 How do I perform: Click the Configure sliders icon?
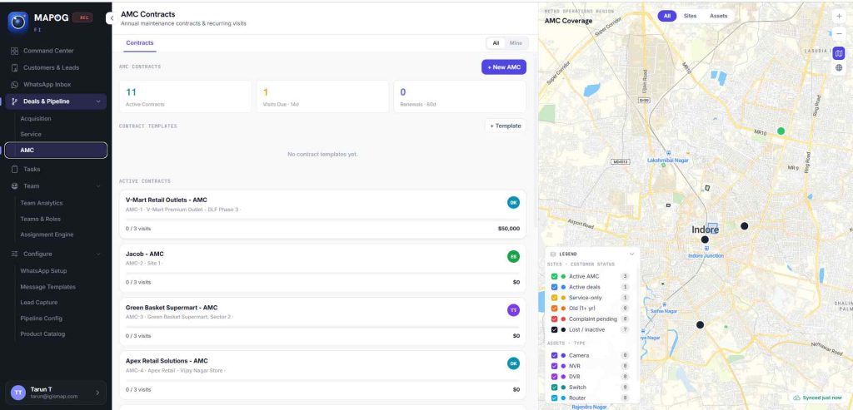[x=15, y=254]
